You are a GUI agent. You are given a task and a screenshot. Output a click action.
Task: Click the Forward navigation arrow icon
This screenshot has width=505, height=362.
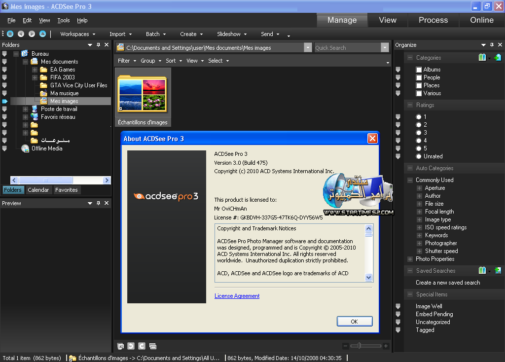(x=32, y=34)
